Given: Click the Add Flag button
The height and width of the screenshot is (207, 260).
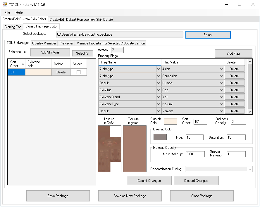Looking at the screenshot, I should coord(233,54).
